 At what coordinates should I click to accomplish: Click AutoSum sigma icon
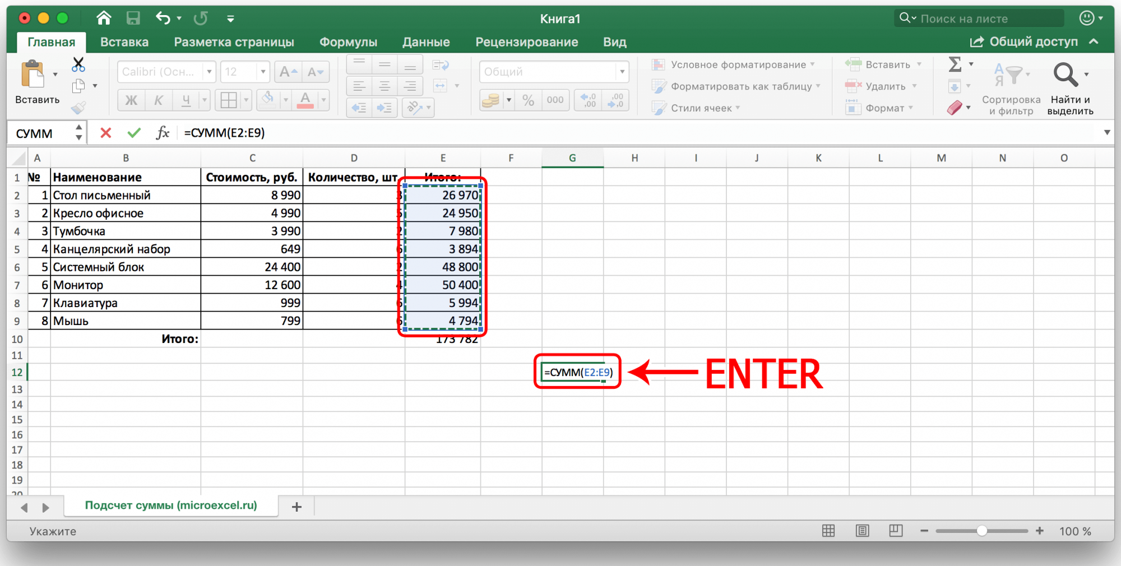[955, 64]
